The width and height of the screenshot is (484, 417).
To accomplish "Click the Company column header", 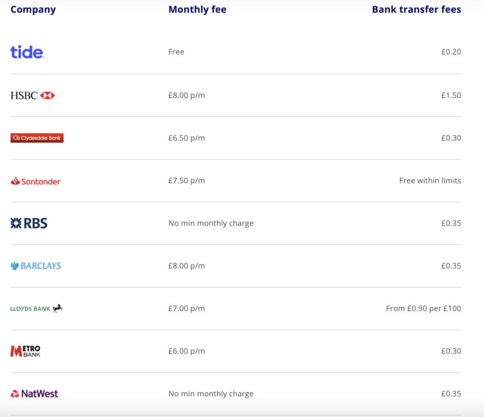I will tap(33, 10).
